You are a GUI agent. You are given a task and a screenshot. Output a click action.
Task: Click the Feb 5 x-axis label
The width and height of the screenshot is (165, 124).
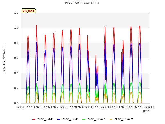pos(38,107)
